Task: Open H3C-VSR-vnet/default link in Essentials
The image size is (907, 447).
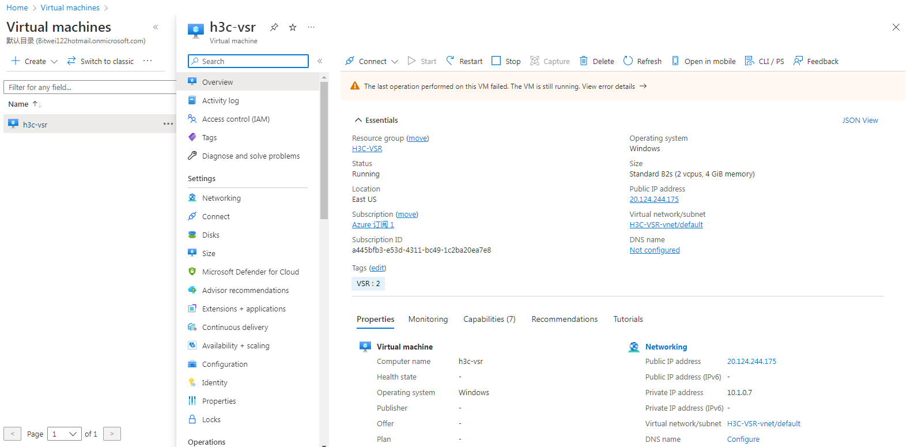Action: coord(666,224)
